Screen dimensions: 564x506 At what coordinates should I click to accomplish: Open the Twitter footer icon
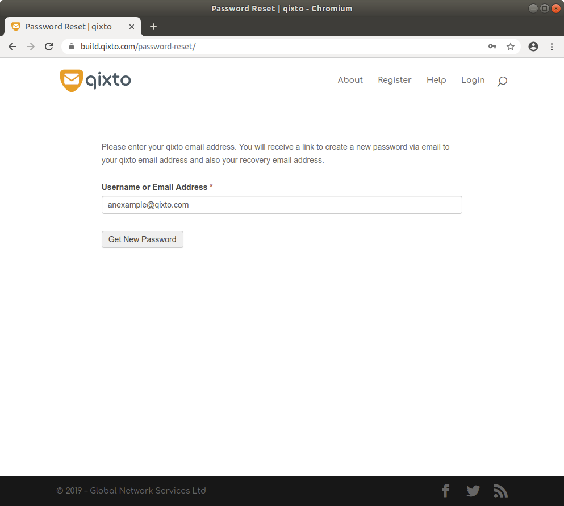click(473, 491)
